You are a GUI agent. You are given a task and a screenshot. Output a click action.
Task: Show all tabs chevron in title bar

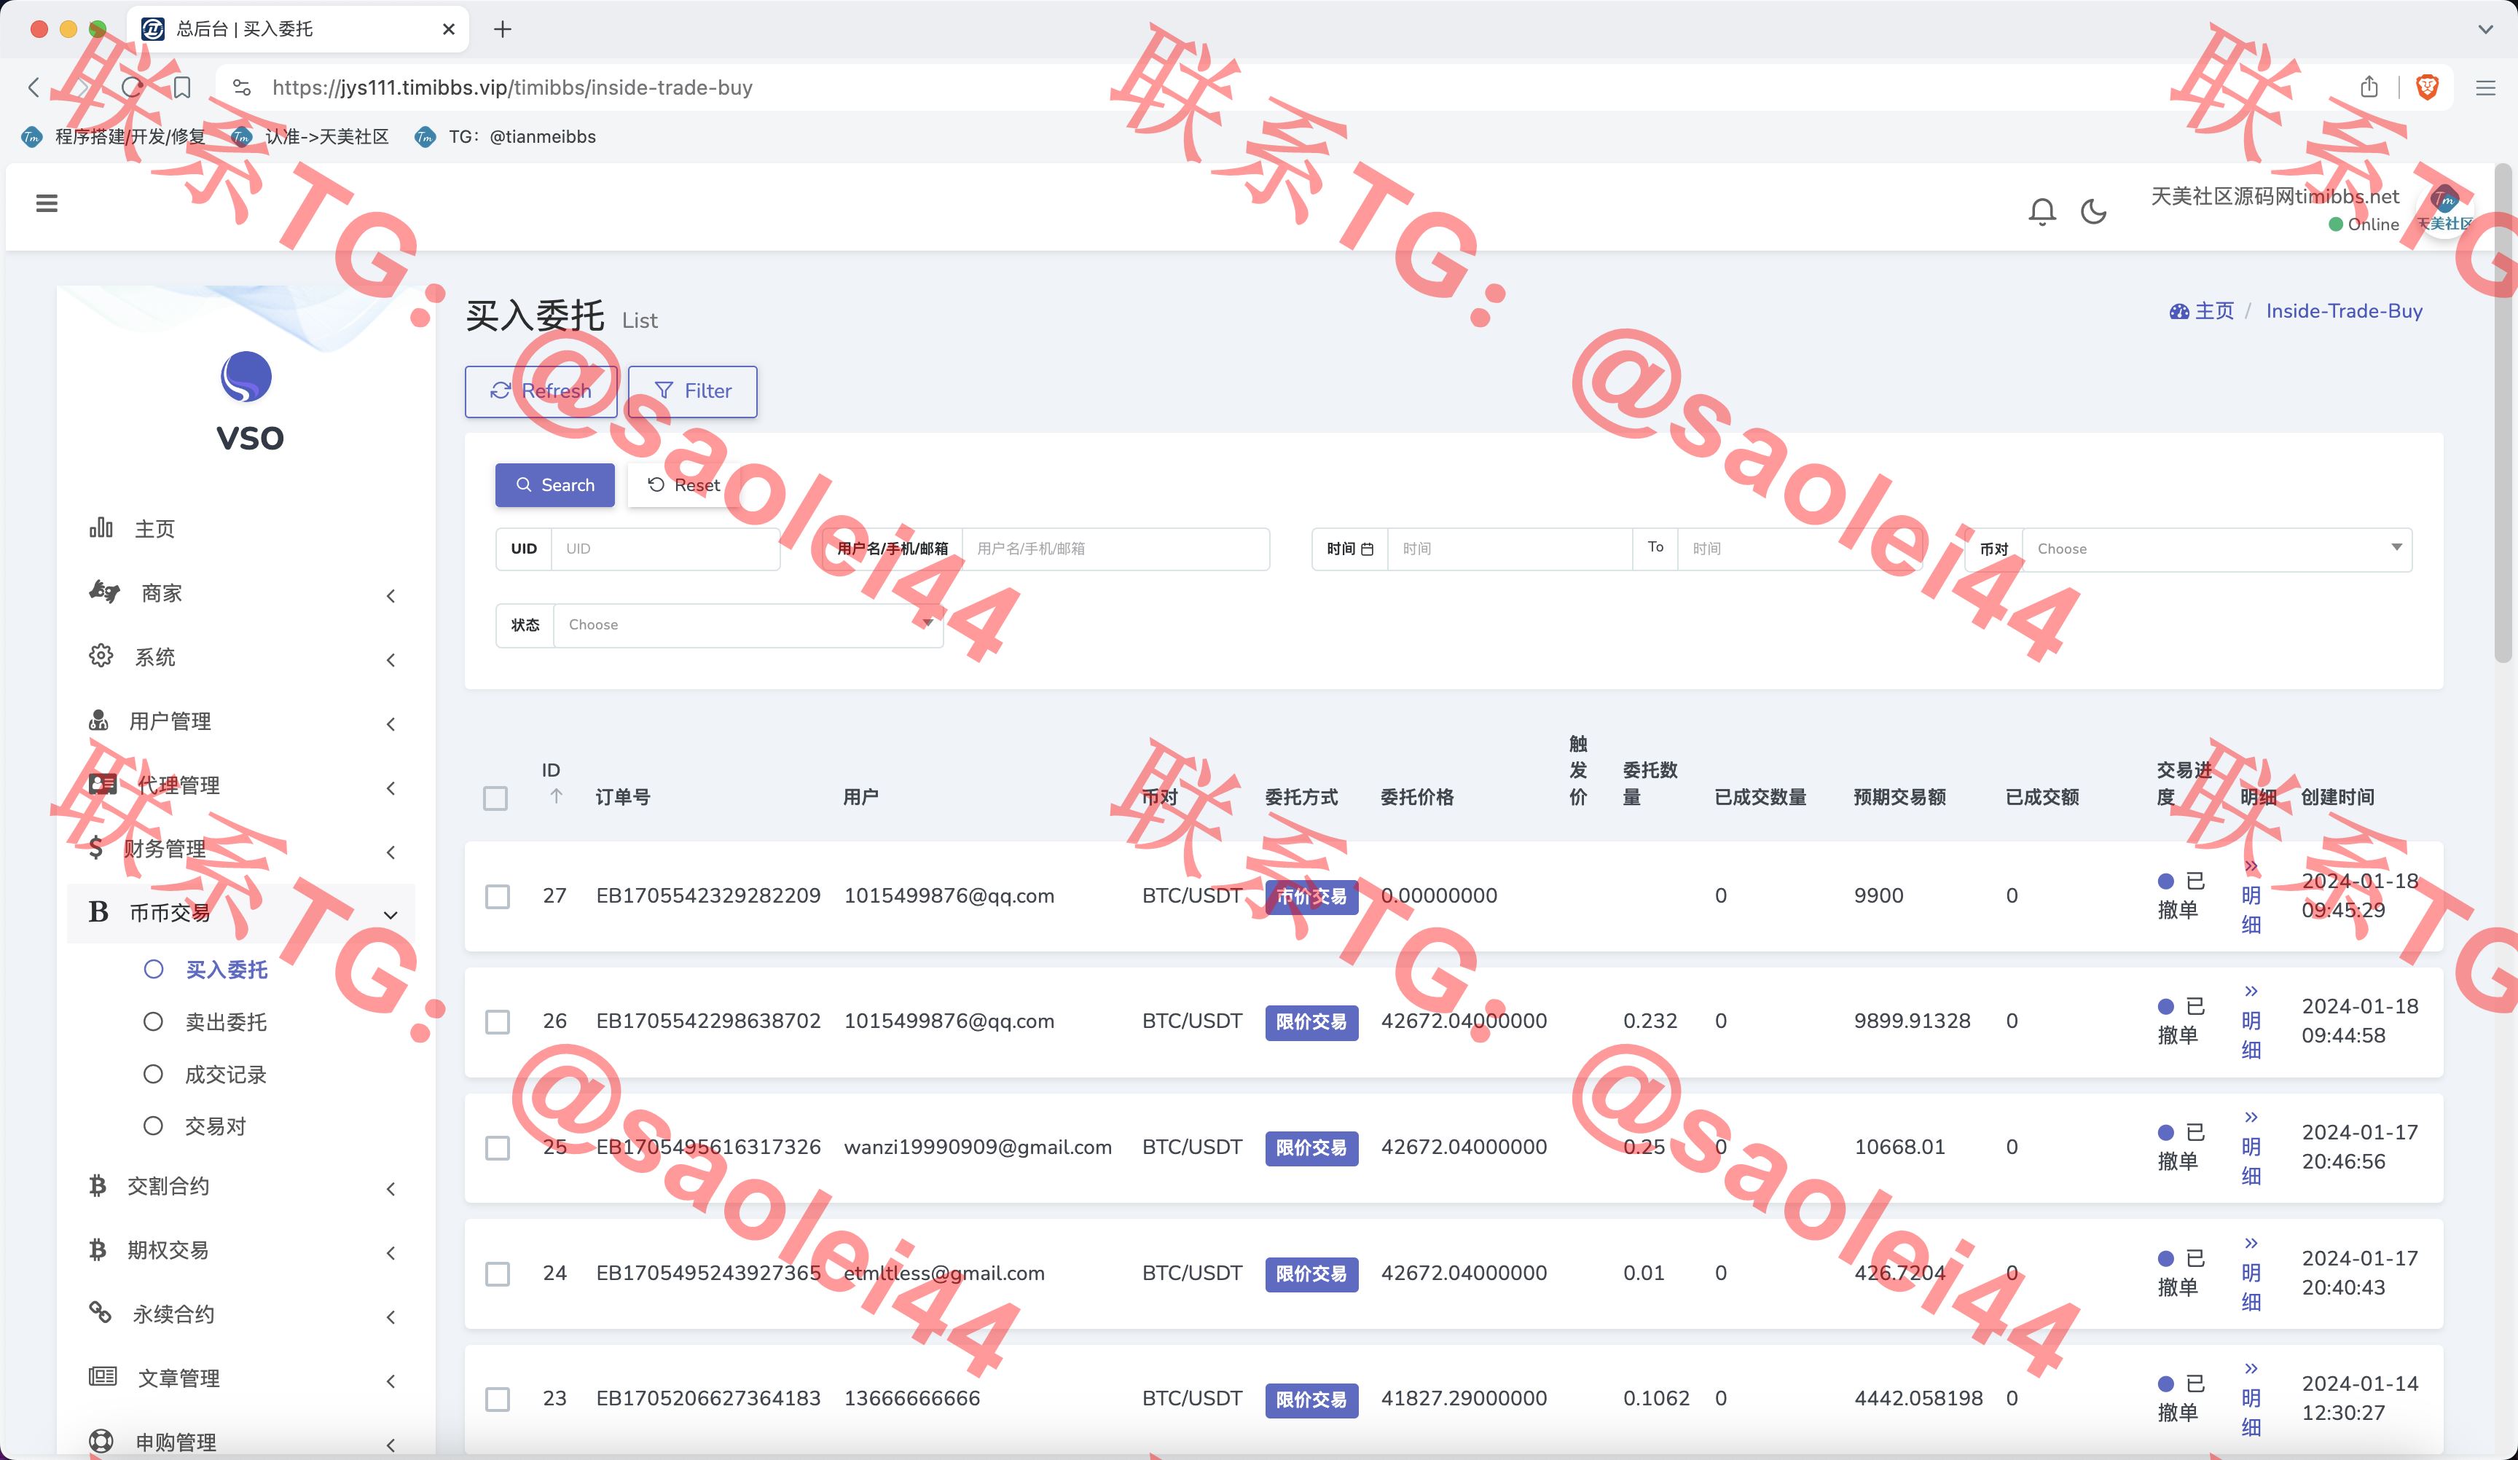2485,30
